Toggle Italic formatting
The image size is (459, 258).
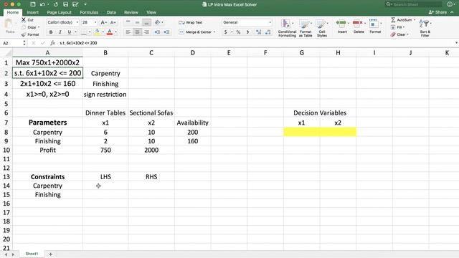[x=60, y=32]
